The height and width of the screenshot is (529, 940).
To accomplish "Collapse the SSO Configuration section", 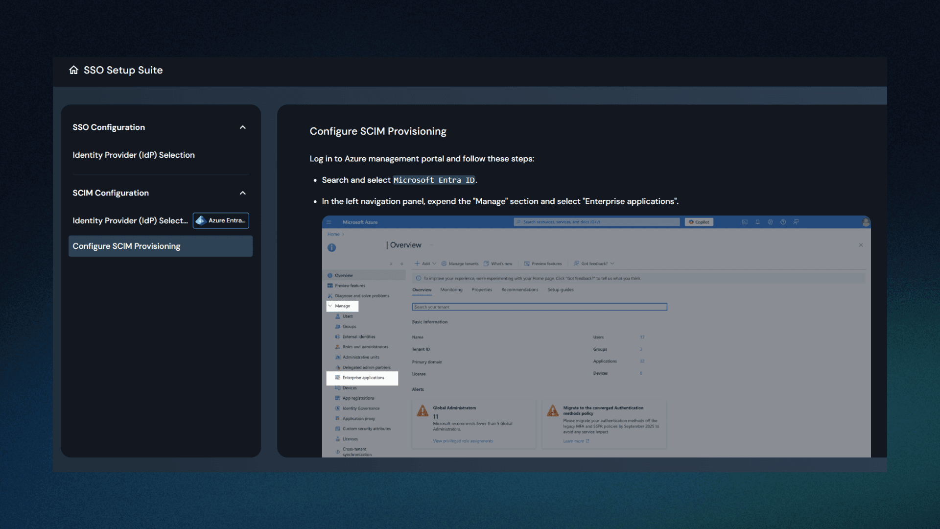I will [x=243, y=127].
